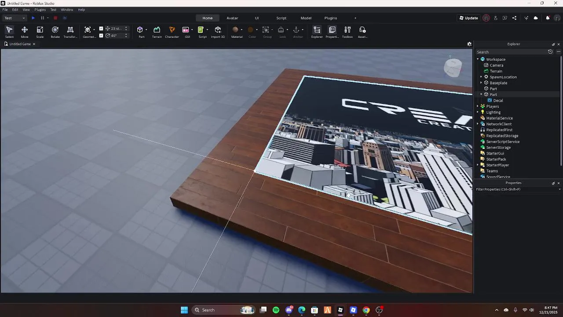The width and height of the screenshot is (563, 317).
Task: Select the Decal in Explorer
Action: click(x=498, y=100)
